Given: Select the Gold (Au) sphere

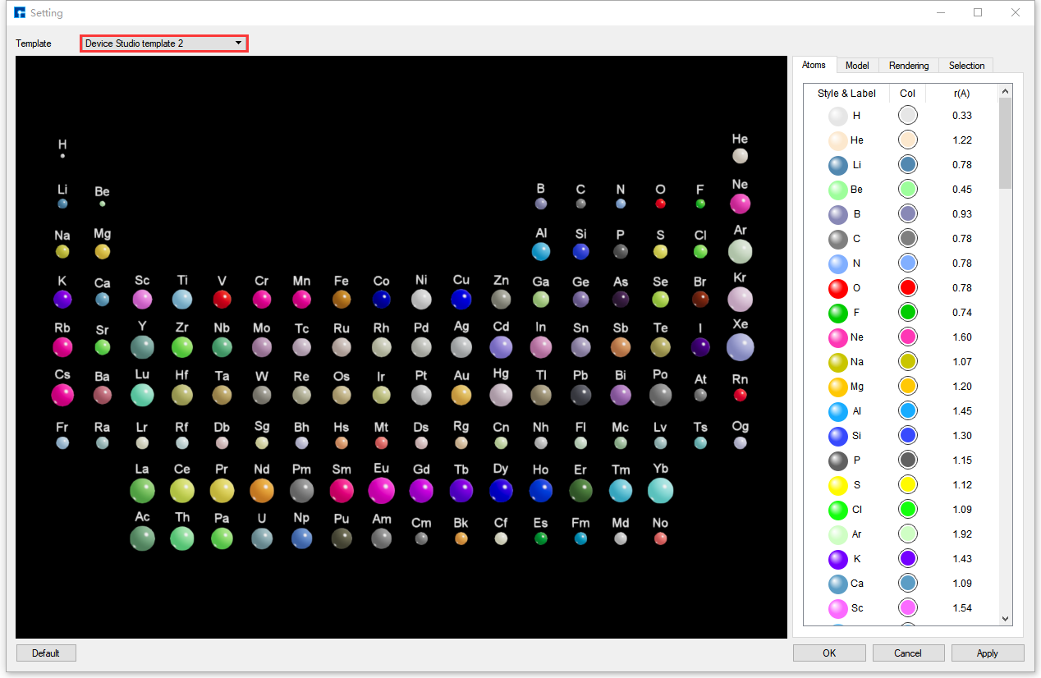Looking at the screenshot, I should [461, 395].
